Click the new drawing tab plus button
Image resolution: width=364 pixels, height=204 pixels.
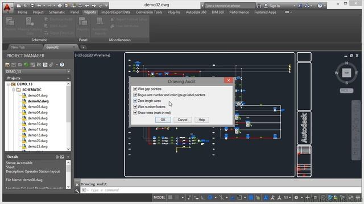coord(84,48)
